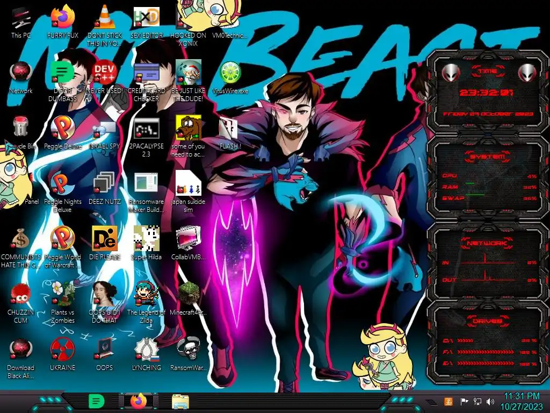
Task: Click the right alien head on Time widget
Action: tap(527, 73)
